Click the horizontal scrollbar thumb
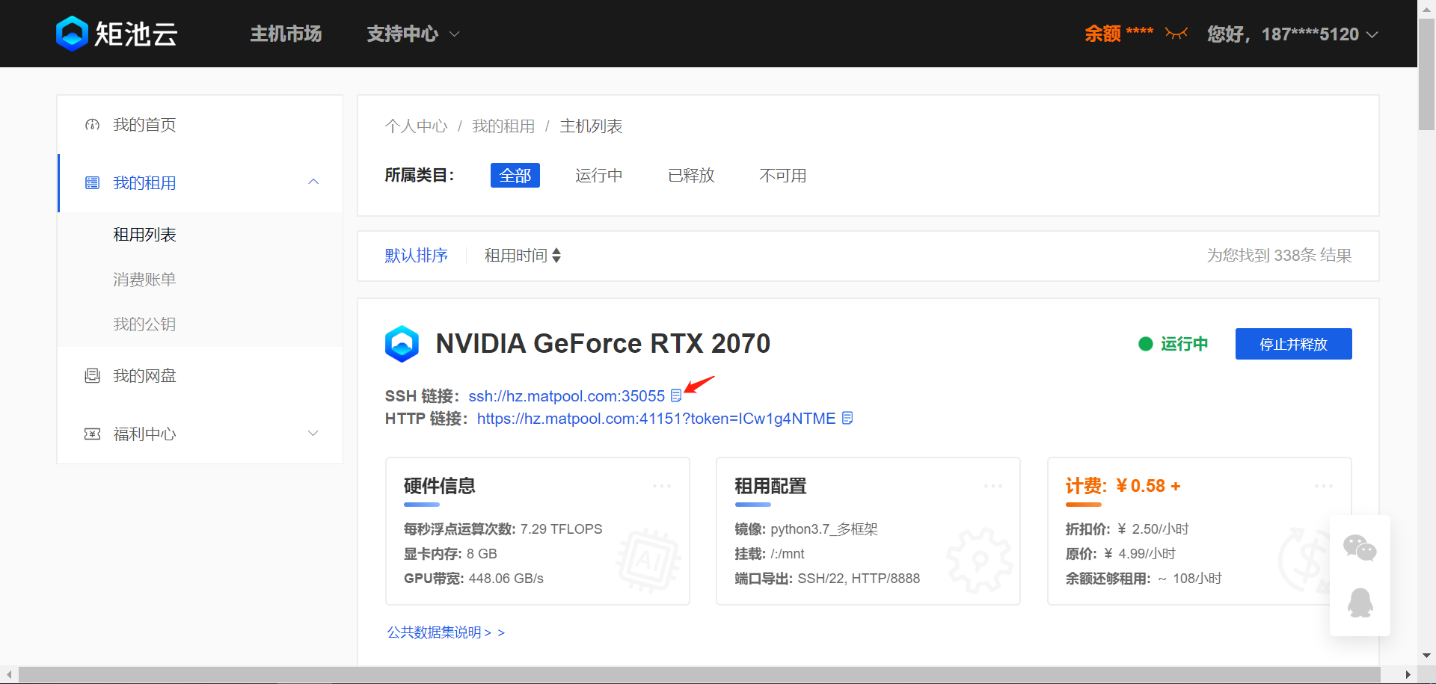The height and width of the screenshot is (684, 1436). point(699,675)
